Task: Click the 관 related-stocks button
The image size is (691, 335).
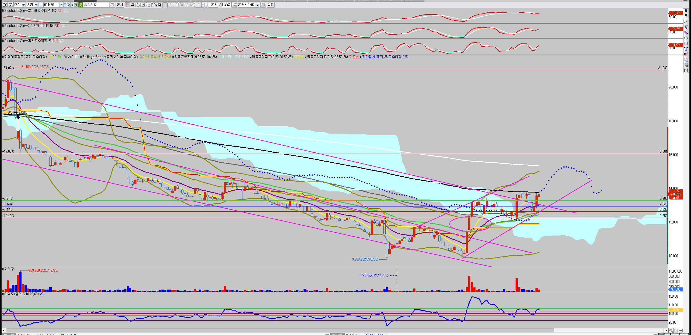Action: [x=75, y=5]
